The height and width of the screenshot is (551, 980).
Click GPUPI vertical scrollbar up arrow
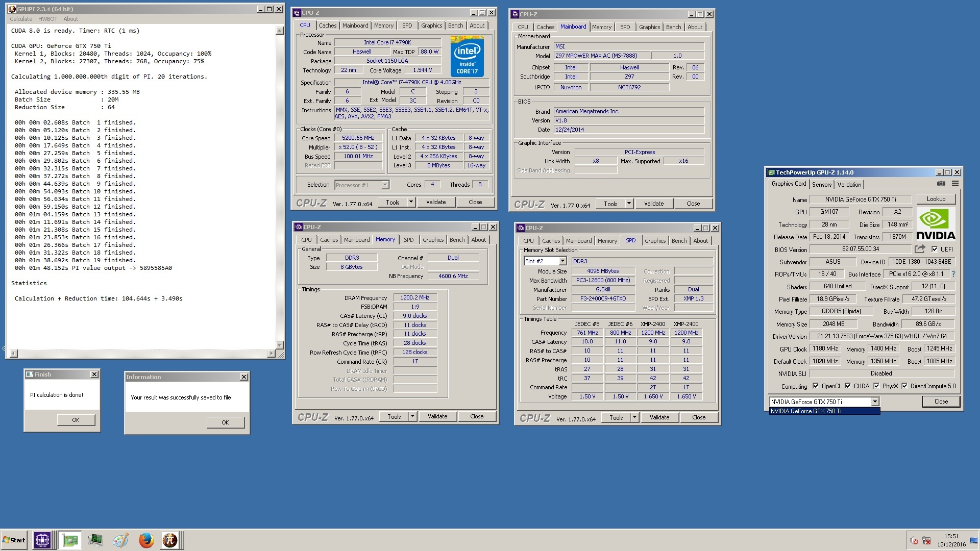279,31
